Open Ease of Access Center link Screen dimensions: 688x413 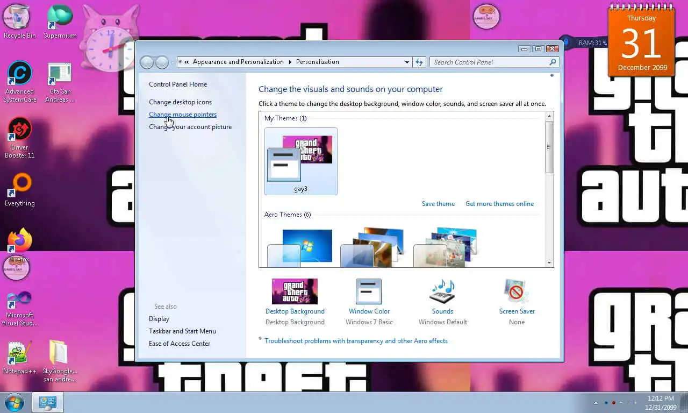180,344
